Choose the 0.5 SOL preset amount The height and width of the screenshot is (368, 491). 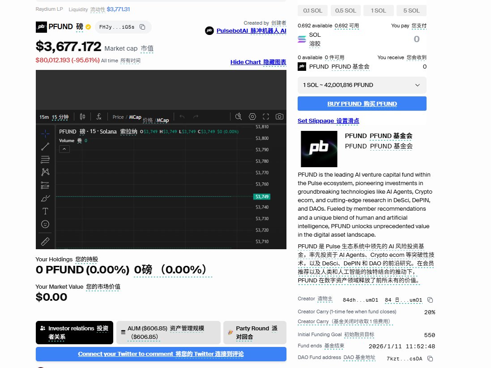(x=346, y=11)
